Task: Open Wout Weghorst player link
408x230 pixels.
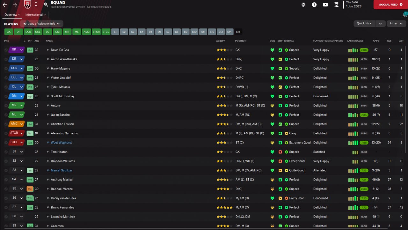Action: pos(61,143)
